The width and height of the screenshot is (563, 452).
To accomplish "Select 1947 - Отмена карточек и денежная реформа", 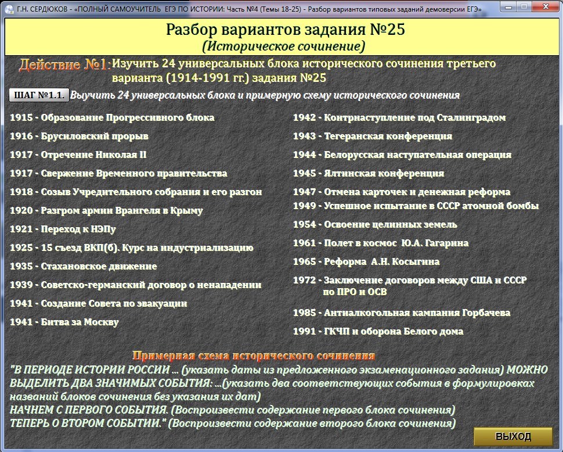I will point(402,192).
